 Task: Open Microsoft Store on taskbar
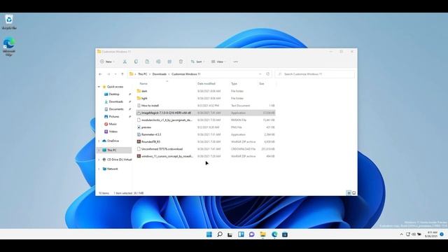pyautogui.click(x=285, y=234)
